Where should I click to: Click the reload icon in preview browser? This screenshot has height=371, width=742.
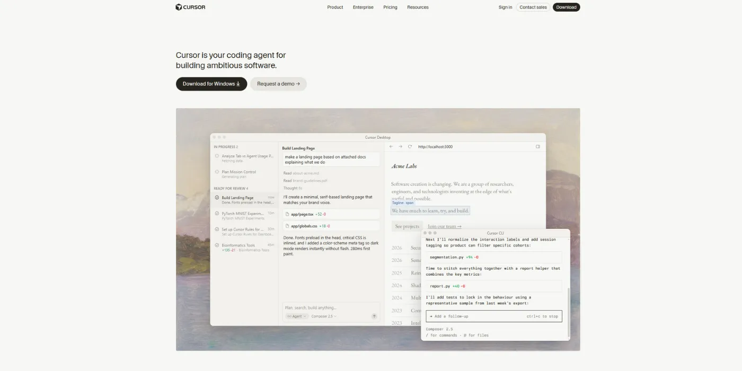click(410, 147)
